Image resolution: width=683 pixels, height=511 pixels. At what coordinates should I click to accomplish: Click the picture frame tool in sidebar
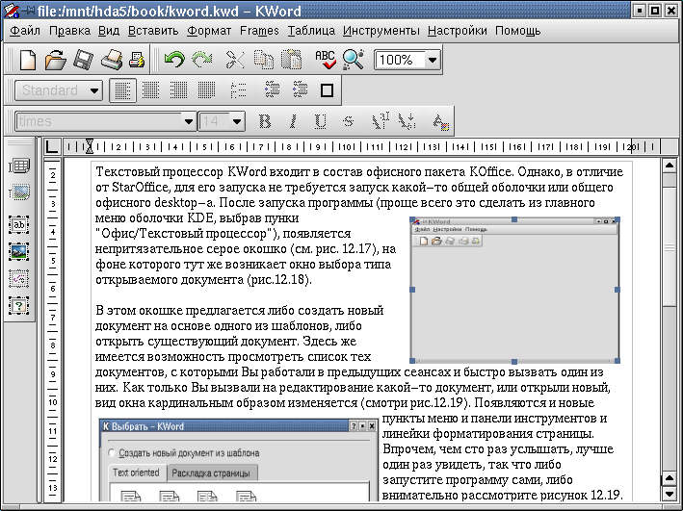18,251
